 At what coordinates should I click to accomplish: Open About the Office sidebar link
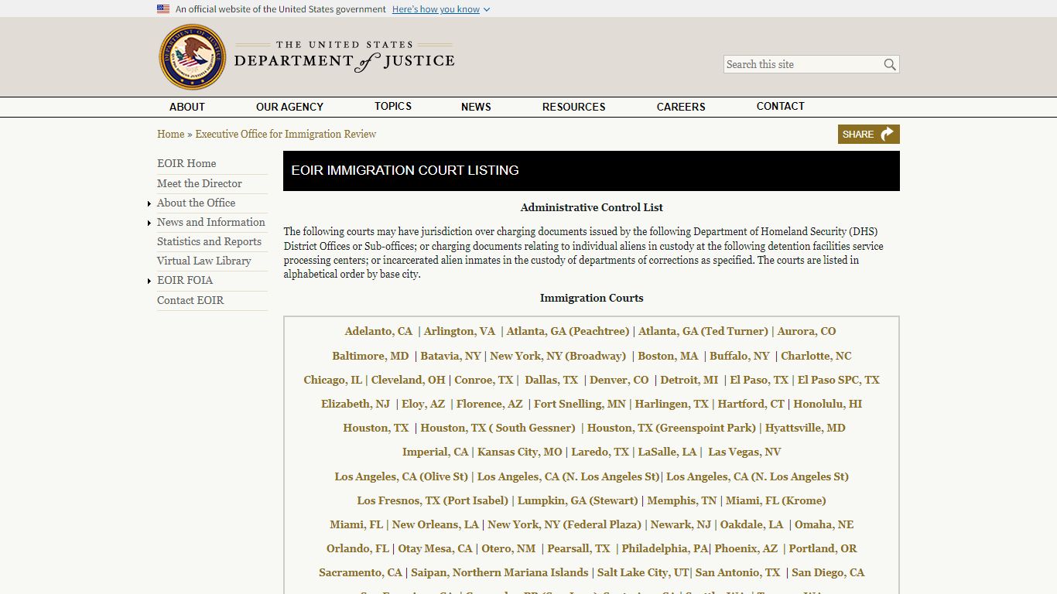[196, 203]
